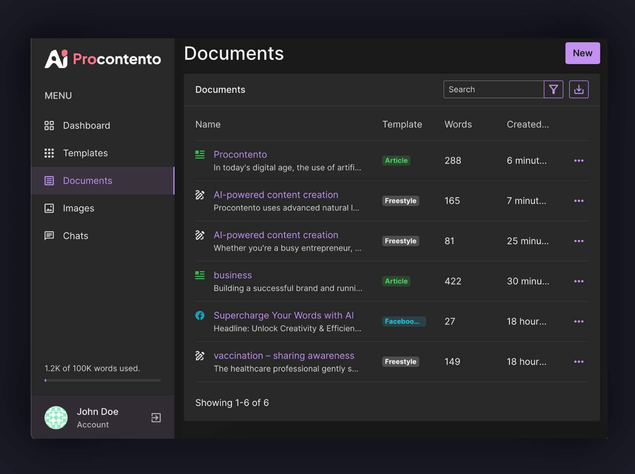
Task: Open more options for Procontento row
Action: (x=578, y=161)
